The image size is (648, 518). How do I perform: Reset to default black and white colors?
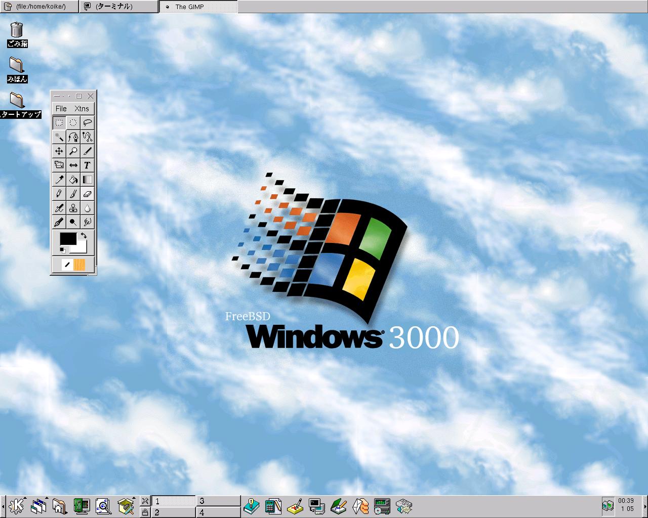[63, 250]
